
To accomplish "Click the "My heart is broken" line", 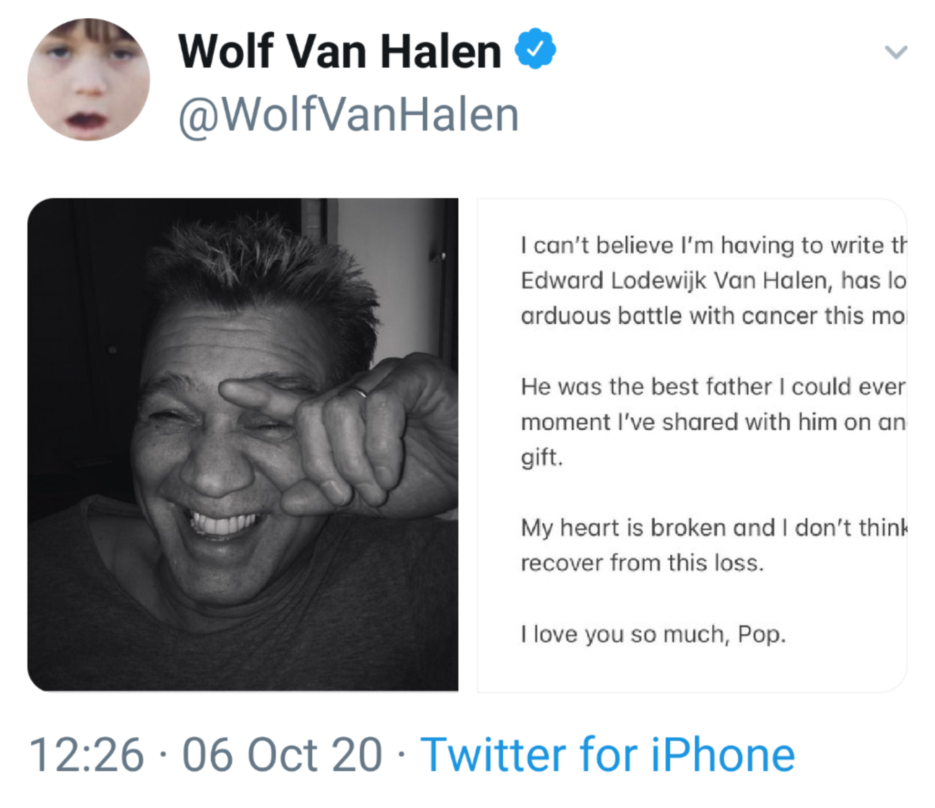I will 713,528.
